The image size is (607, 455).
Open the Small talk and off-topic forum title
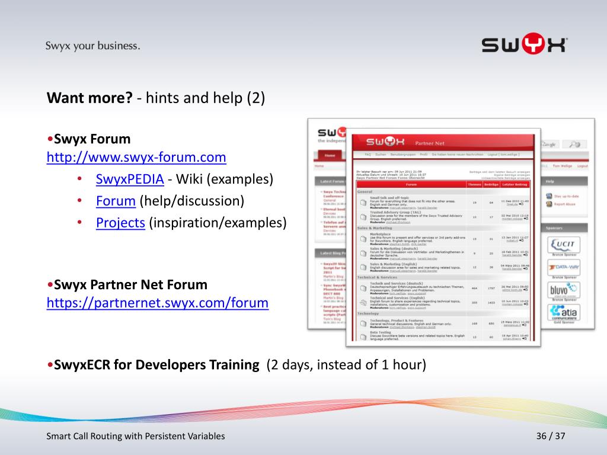click(x=389, y=197)
